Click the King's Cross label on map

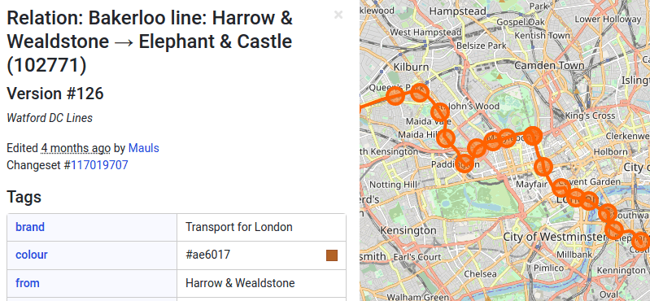coord(590,116)
